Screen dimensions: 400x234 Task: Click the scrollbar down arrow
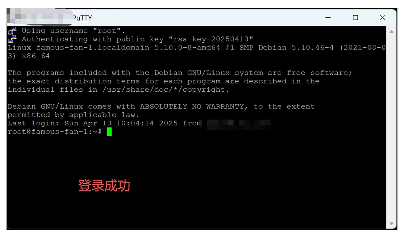click(x=391, y=224)
